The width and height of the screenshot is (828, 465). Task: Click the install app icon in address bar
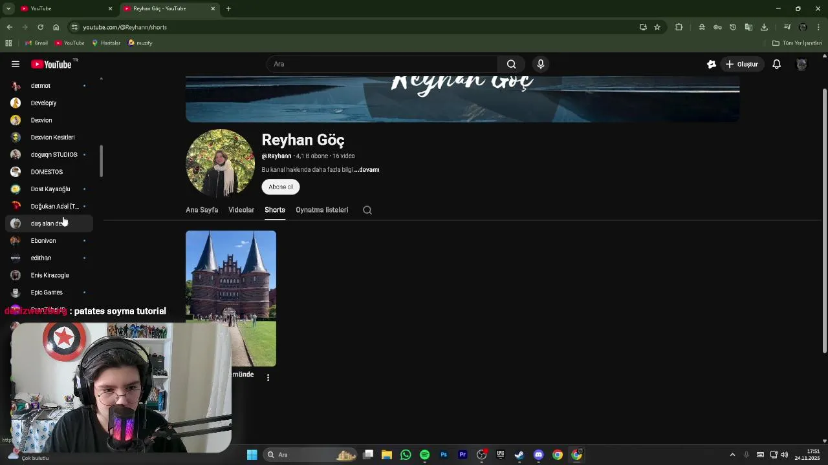(643, 27)
